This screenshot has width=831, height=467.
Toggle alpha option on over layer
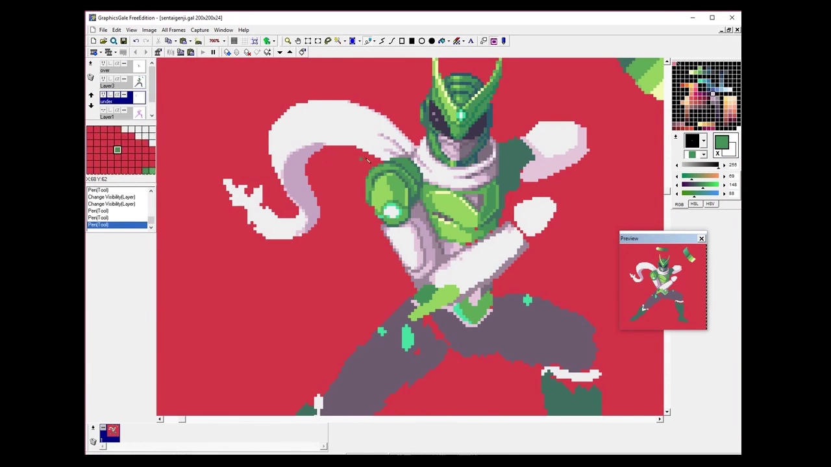(117, 63)
